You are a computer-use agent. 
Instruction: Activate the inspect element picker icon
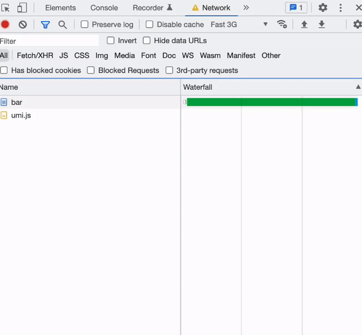pyautogui.click(x=5, y=8)
